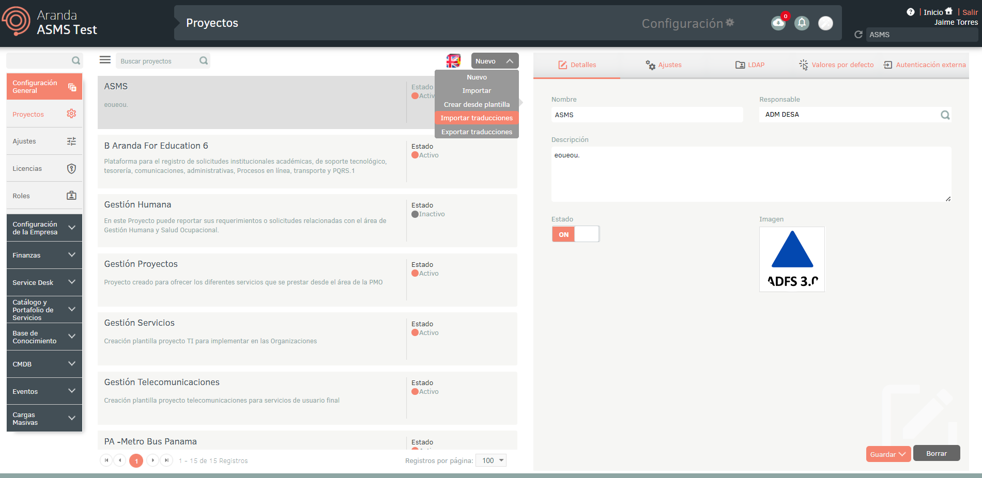Click the ADFS 3.0 project image thumbnail

point(792,259)
